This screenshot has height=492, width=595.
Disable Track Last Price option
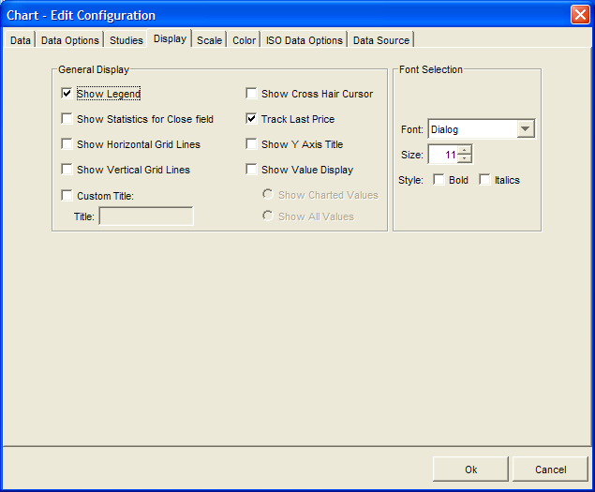[x=251, y=119]
